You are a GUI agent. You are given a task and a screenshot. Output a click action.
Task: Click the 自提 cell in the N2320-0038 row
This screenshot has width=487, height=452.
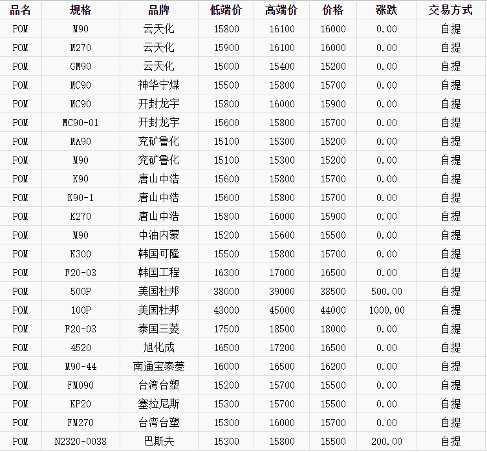(x=451, y=442)
